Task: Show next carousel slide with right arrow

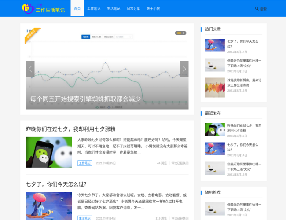Action: [x=184, y=69]
